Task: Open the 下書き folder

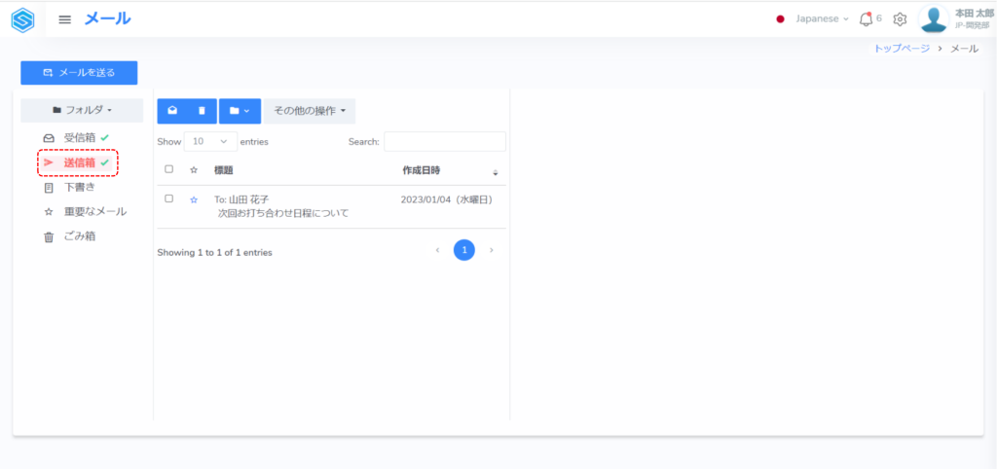Action: [80, 187]
